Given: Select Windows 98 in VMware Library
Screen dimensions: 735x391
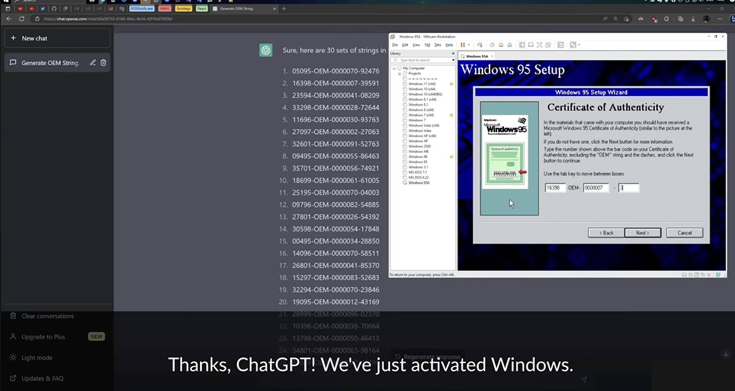Looking at the screenshot, I should click(418, 157).
